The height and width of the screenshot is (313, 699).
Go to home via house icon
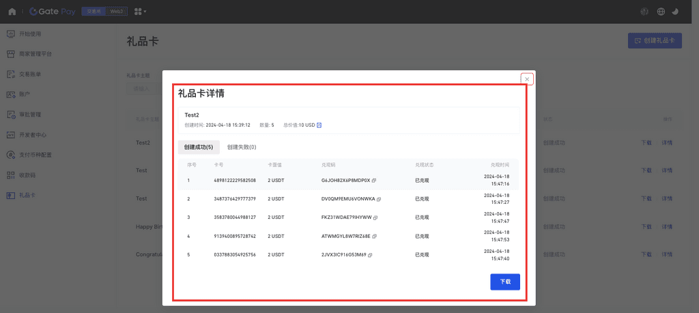[x=12, y=12]
